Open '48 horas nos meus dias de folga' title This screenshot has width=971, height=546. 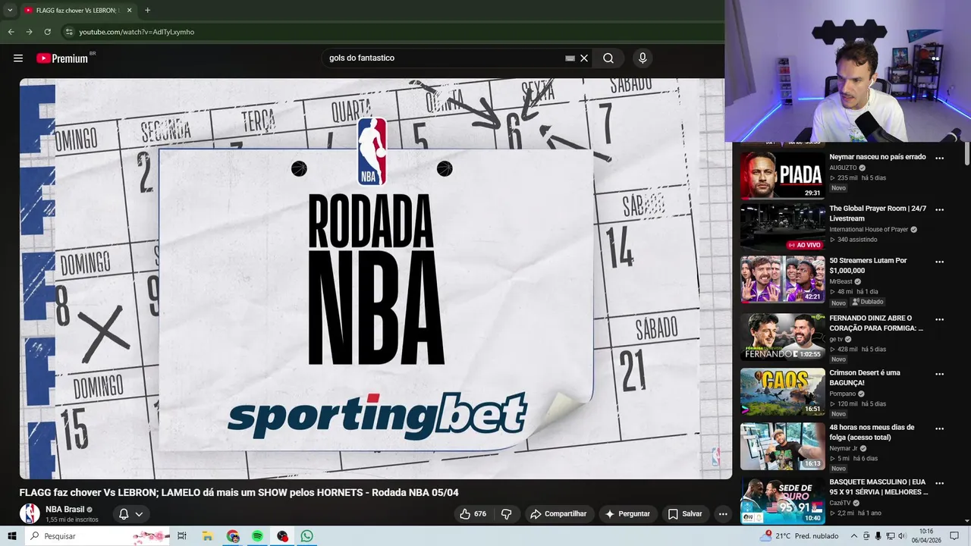point(872,432)
